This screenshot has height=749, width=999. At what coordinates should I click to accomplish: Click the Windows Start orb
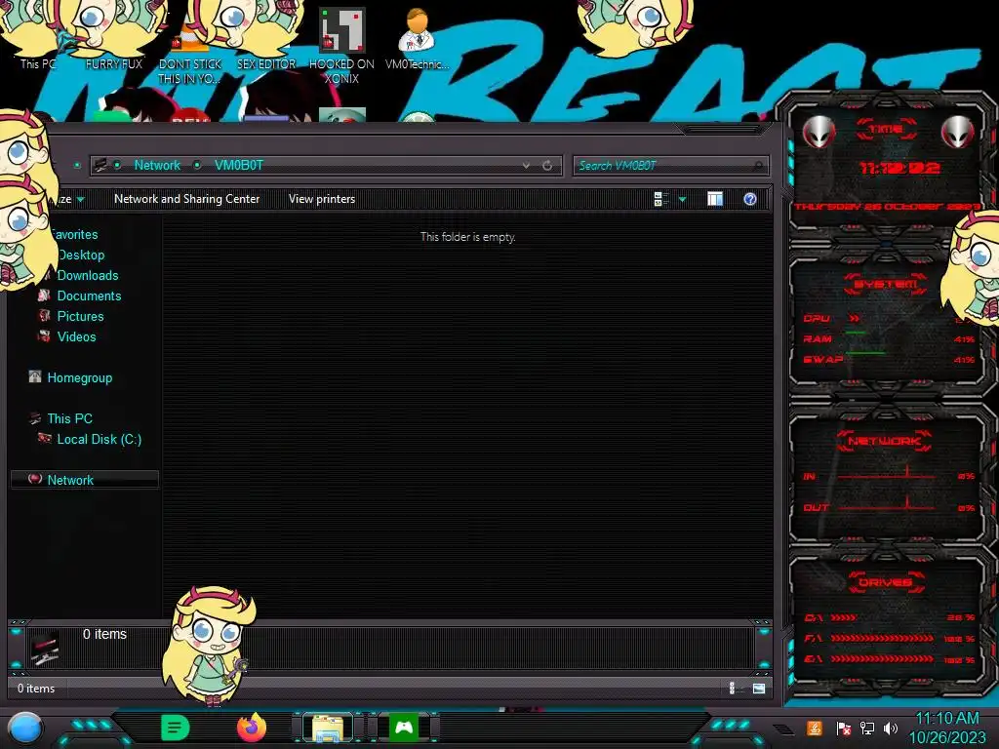25,729
